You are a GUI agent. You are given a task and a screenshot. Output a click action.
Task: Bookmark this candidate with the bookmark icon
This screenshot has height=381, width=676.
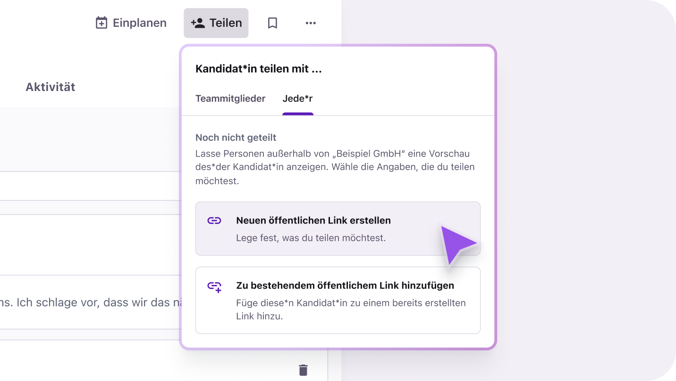click(272, 23)
